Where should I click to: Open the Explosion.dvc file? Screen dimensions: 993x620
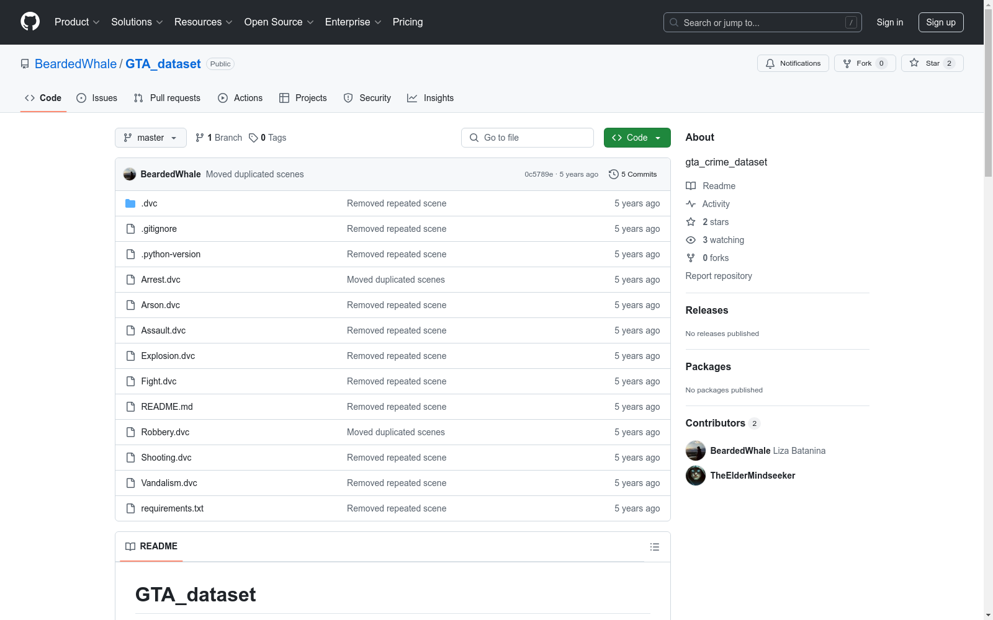(x=168, y=356)
